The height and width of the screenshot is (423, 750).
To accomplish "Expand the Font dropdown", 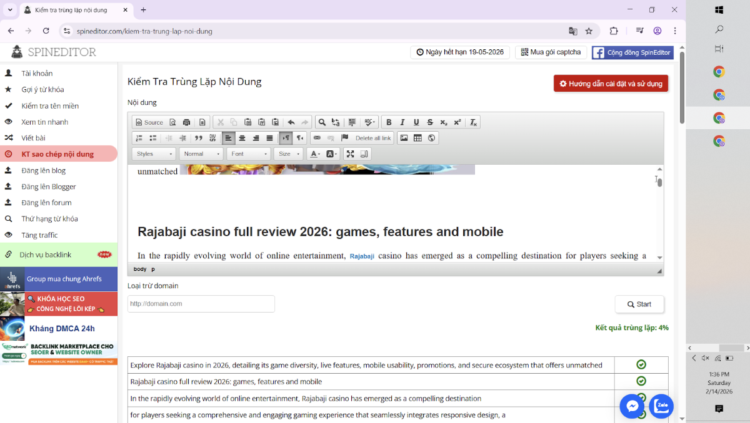I will (x=248, y=154).
